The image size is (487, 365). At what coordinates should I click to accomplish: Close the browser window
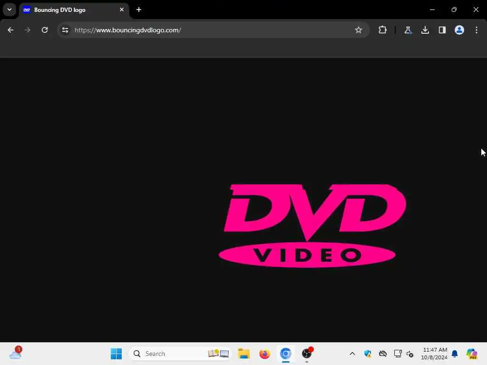[x=476, y=10]
